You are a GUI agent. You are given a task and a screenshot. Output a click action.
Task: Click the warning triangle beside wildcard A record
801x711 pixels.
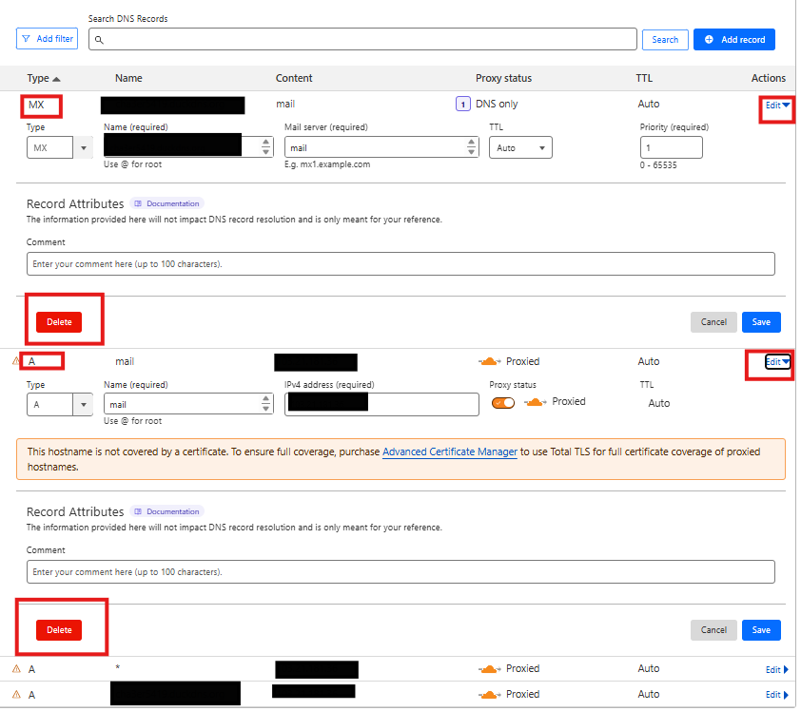pyautogui.click(x=16, y=669)
